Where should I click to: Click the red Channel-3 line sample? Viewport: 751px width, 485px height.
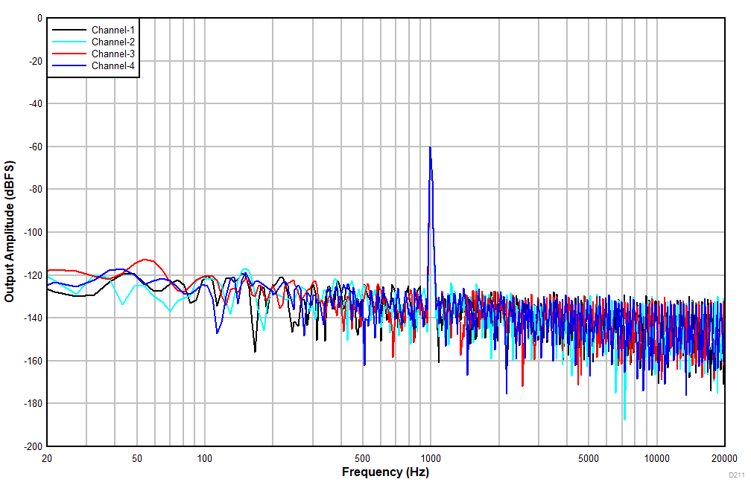(x=69, y=54)
